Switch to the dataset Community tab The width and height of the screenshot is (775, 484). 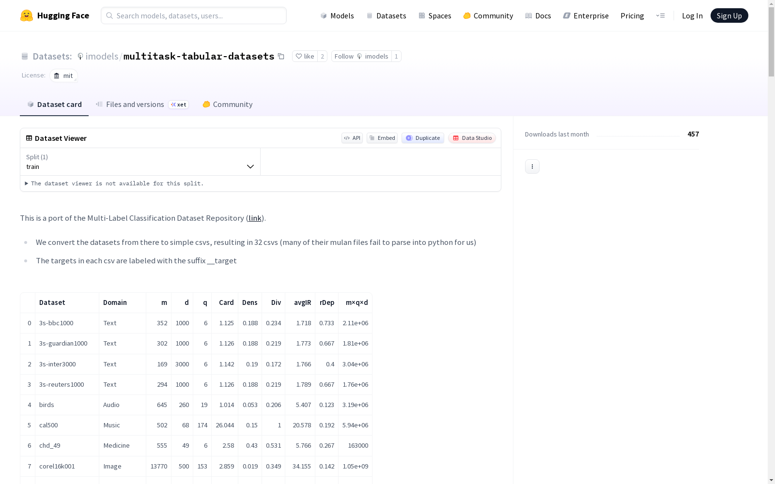point(227,104)
